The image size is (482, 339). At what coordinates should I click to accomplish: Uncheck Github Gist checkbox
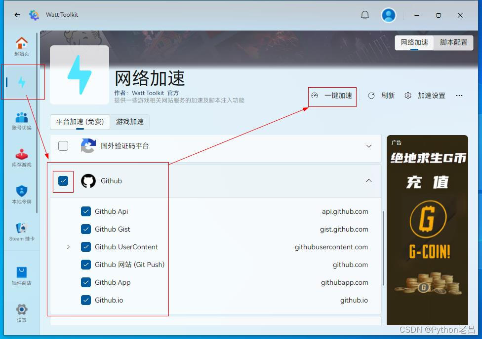pyautogui.click(x=86, y=229)
